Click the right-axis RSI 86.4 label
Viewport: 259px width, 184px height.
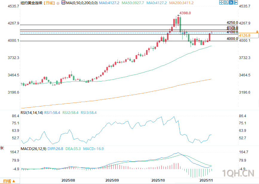coord(243,116)
